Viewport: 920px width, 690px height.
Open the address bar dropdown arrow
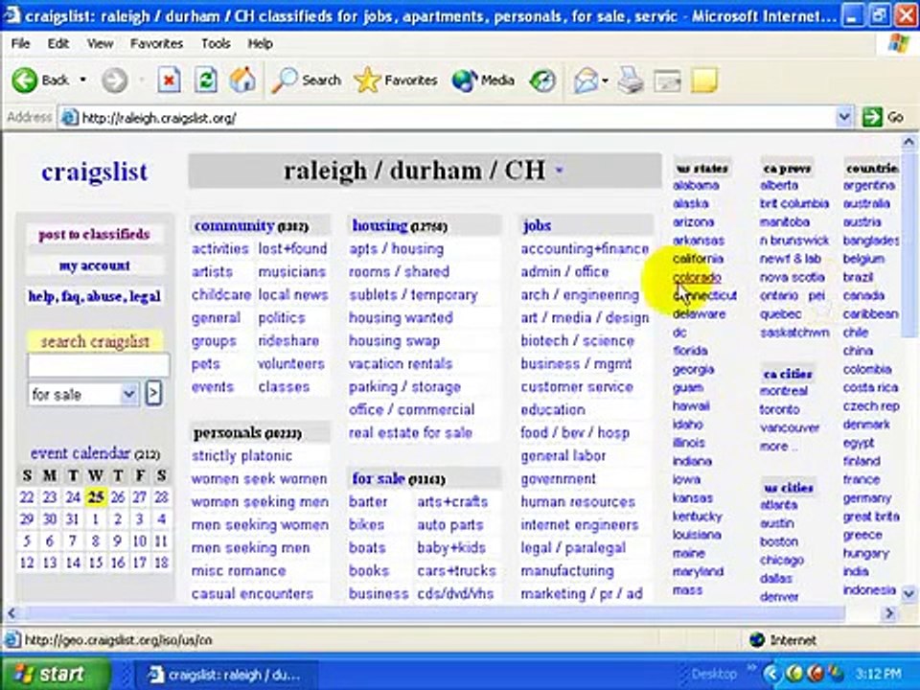click(843, 117)
